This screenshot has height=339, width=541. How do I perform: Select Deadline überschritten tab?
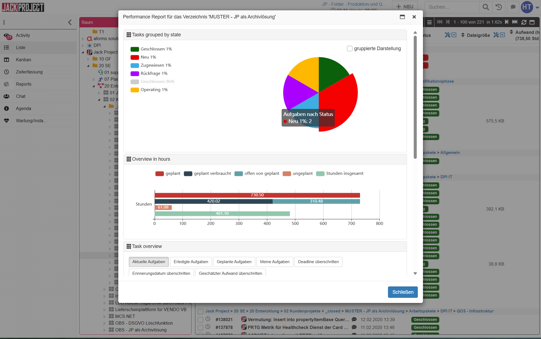tap(318, 262)
